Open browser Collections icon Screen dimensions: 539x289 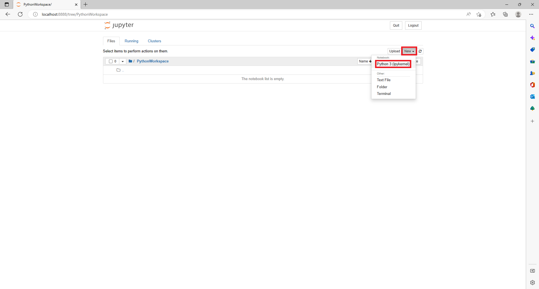505,14
